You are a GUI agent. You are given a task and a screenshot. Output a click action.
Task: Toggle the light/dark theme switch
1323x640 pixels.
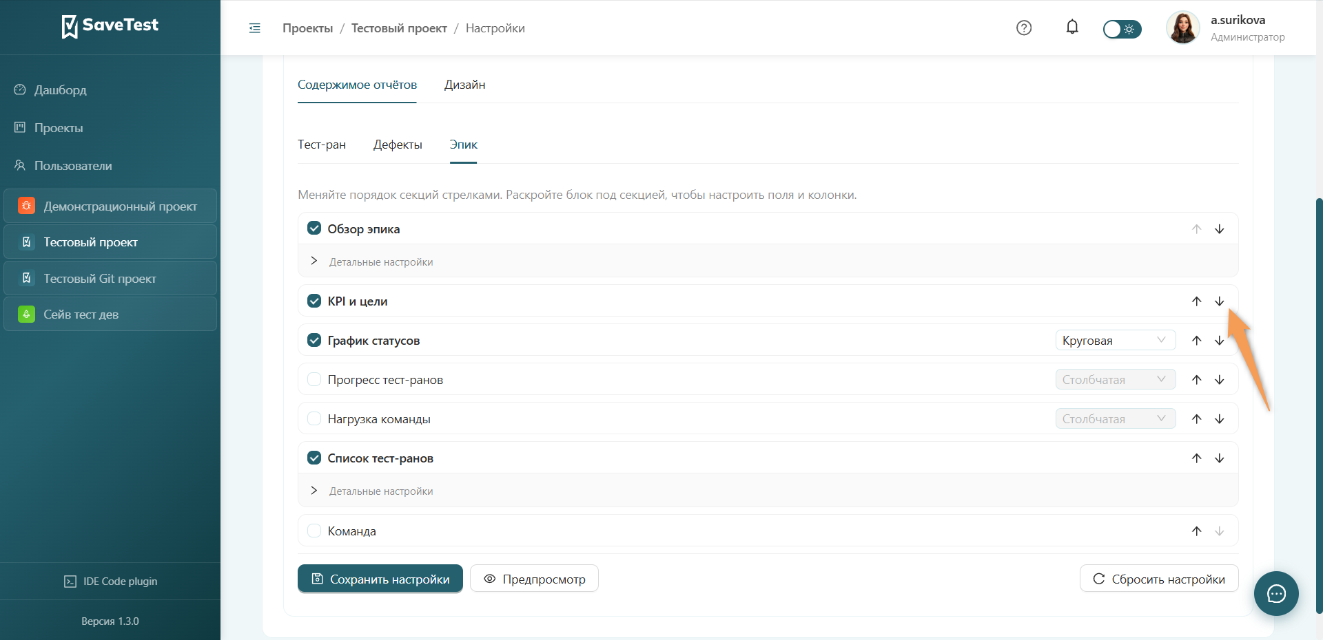click(1122, 29)
